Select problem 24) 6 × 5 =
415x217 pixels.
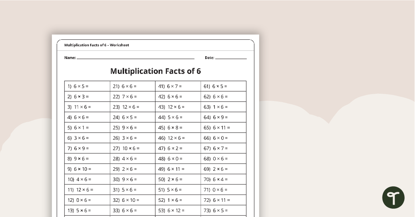pos(125,117)
